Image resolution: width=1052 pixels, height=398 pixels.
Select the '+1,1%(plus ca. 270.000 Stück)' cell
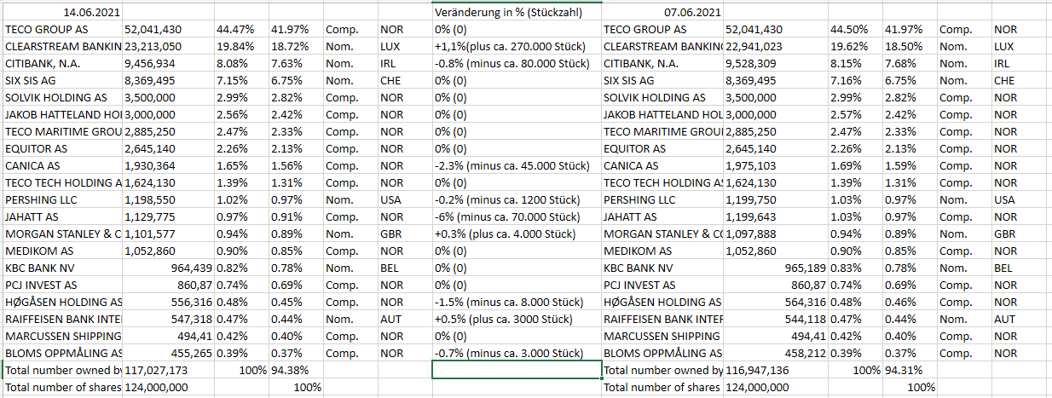(x=517, y=46)
